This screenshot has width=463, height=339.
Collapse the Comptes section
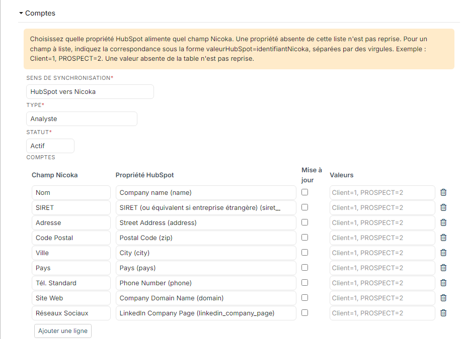pos(37,13)
